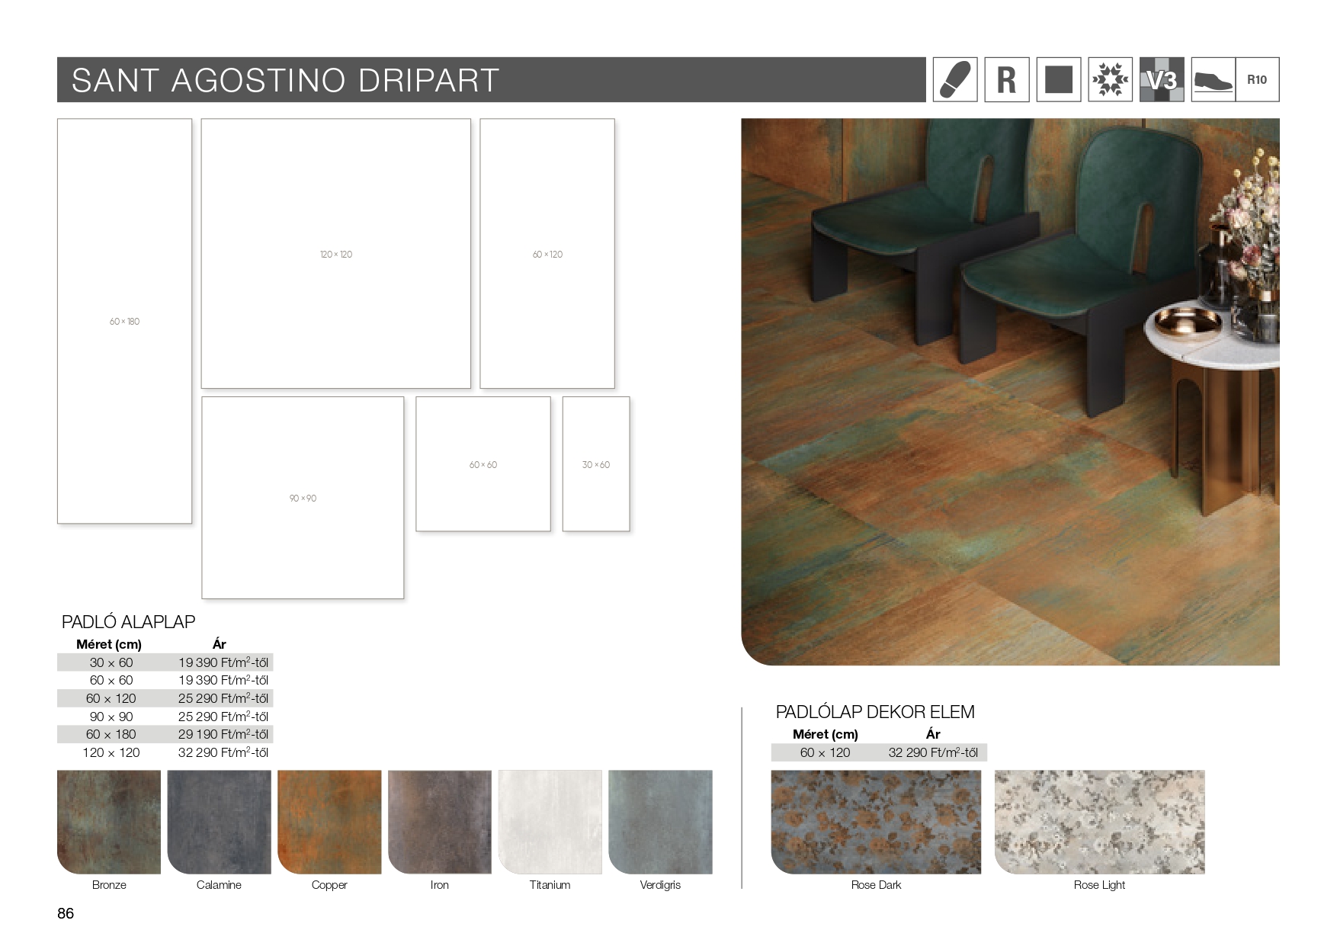Click the '30 × 60' size table cell
1337x946 pixels.
click(111, 662)
